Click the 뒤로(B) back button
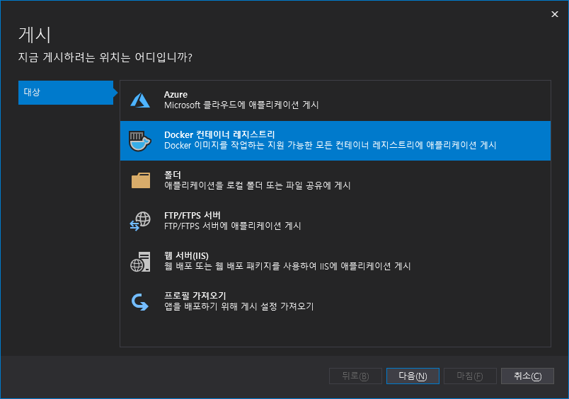 (355, 376)
